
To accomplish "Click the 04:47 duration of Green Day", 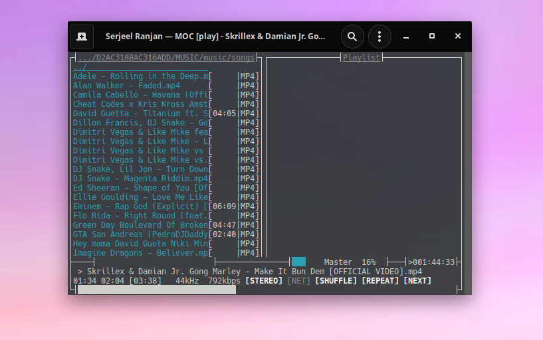I will click(x=225, y=225).
